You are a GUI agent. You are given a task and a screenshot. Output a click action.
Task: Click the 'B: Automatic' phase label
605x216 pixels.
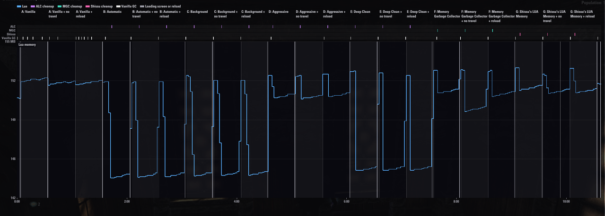pos(112,12)
